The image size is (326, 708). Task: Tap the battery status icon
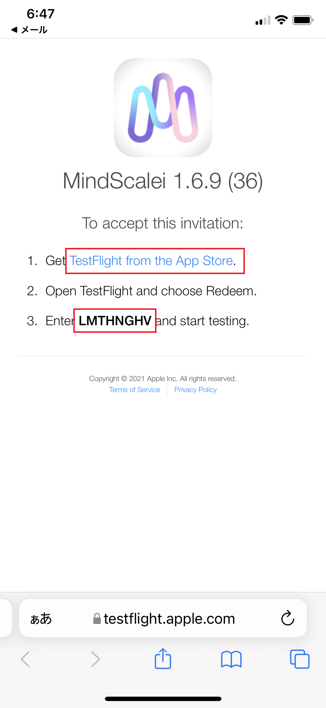point(303,20)
